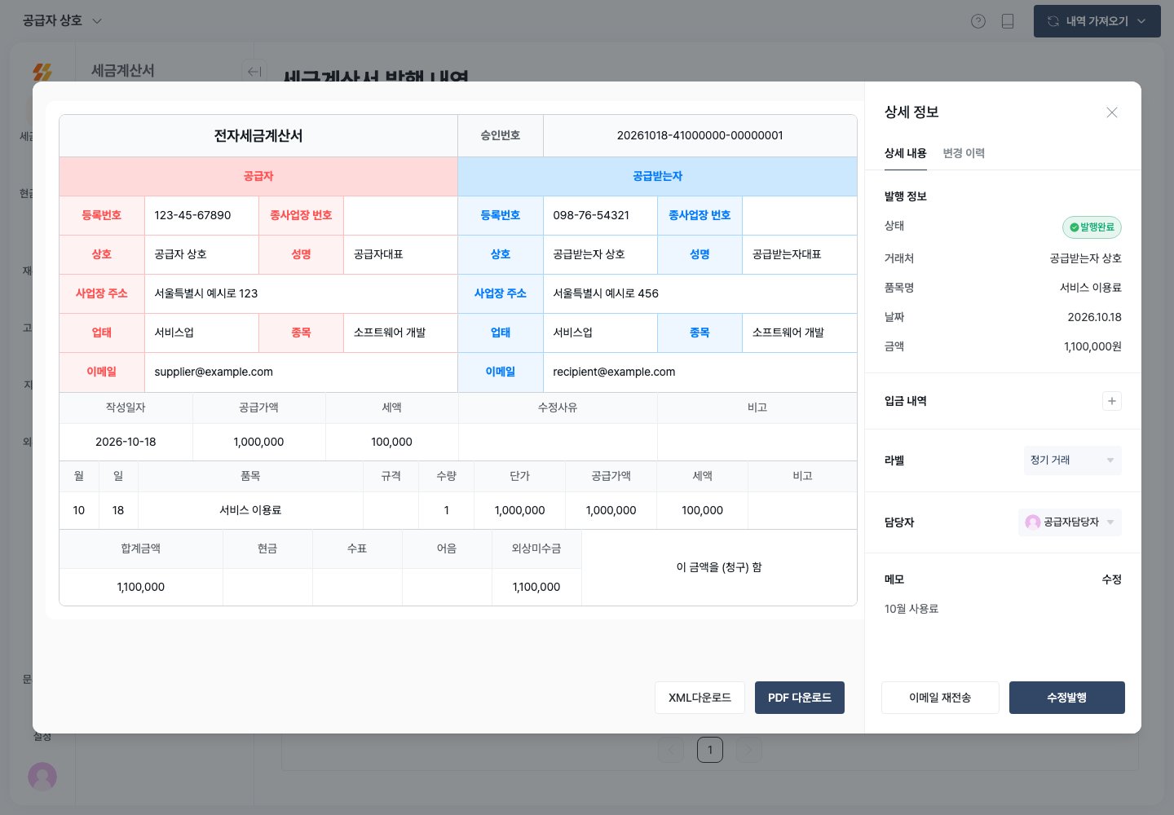Click the 날짜 value 2026.10.18
This screenshot has width=1174, height=815.
(x=1094, y=317)
